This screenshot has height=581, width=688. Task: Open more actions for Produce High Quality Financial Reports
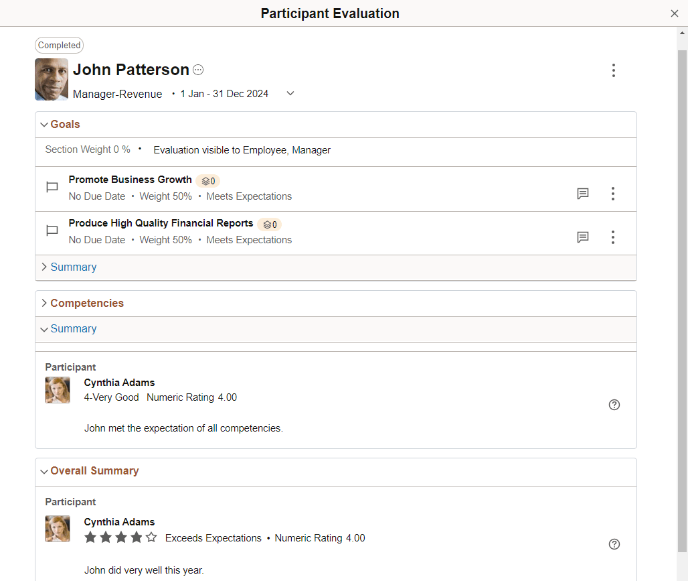613,237
